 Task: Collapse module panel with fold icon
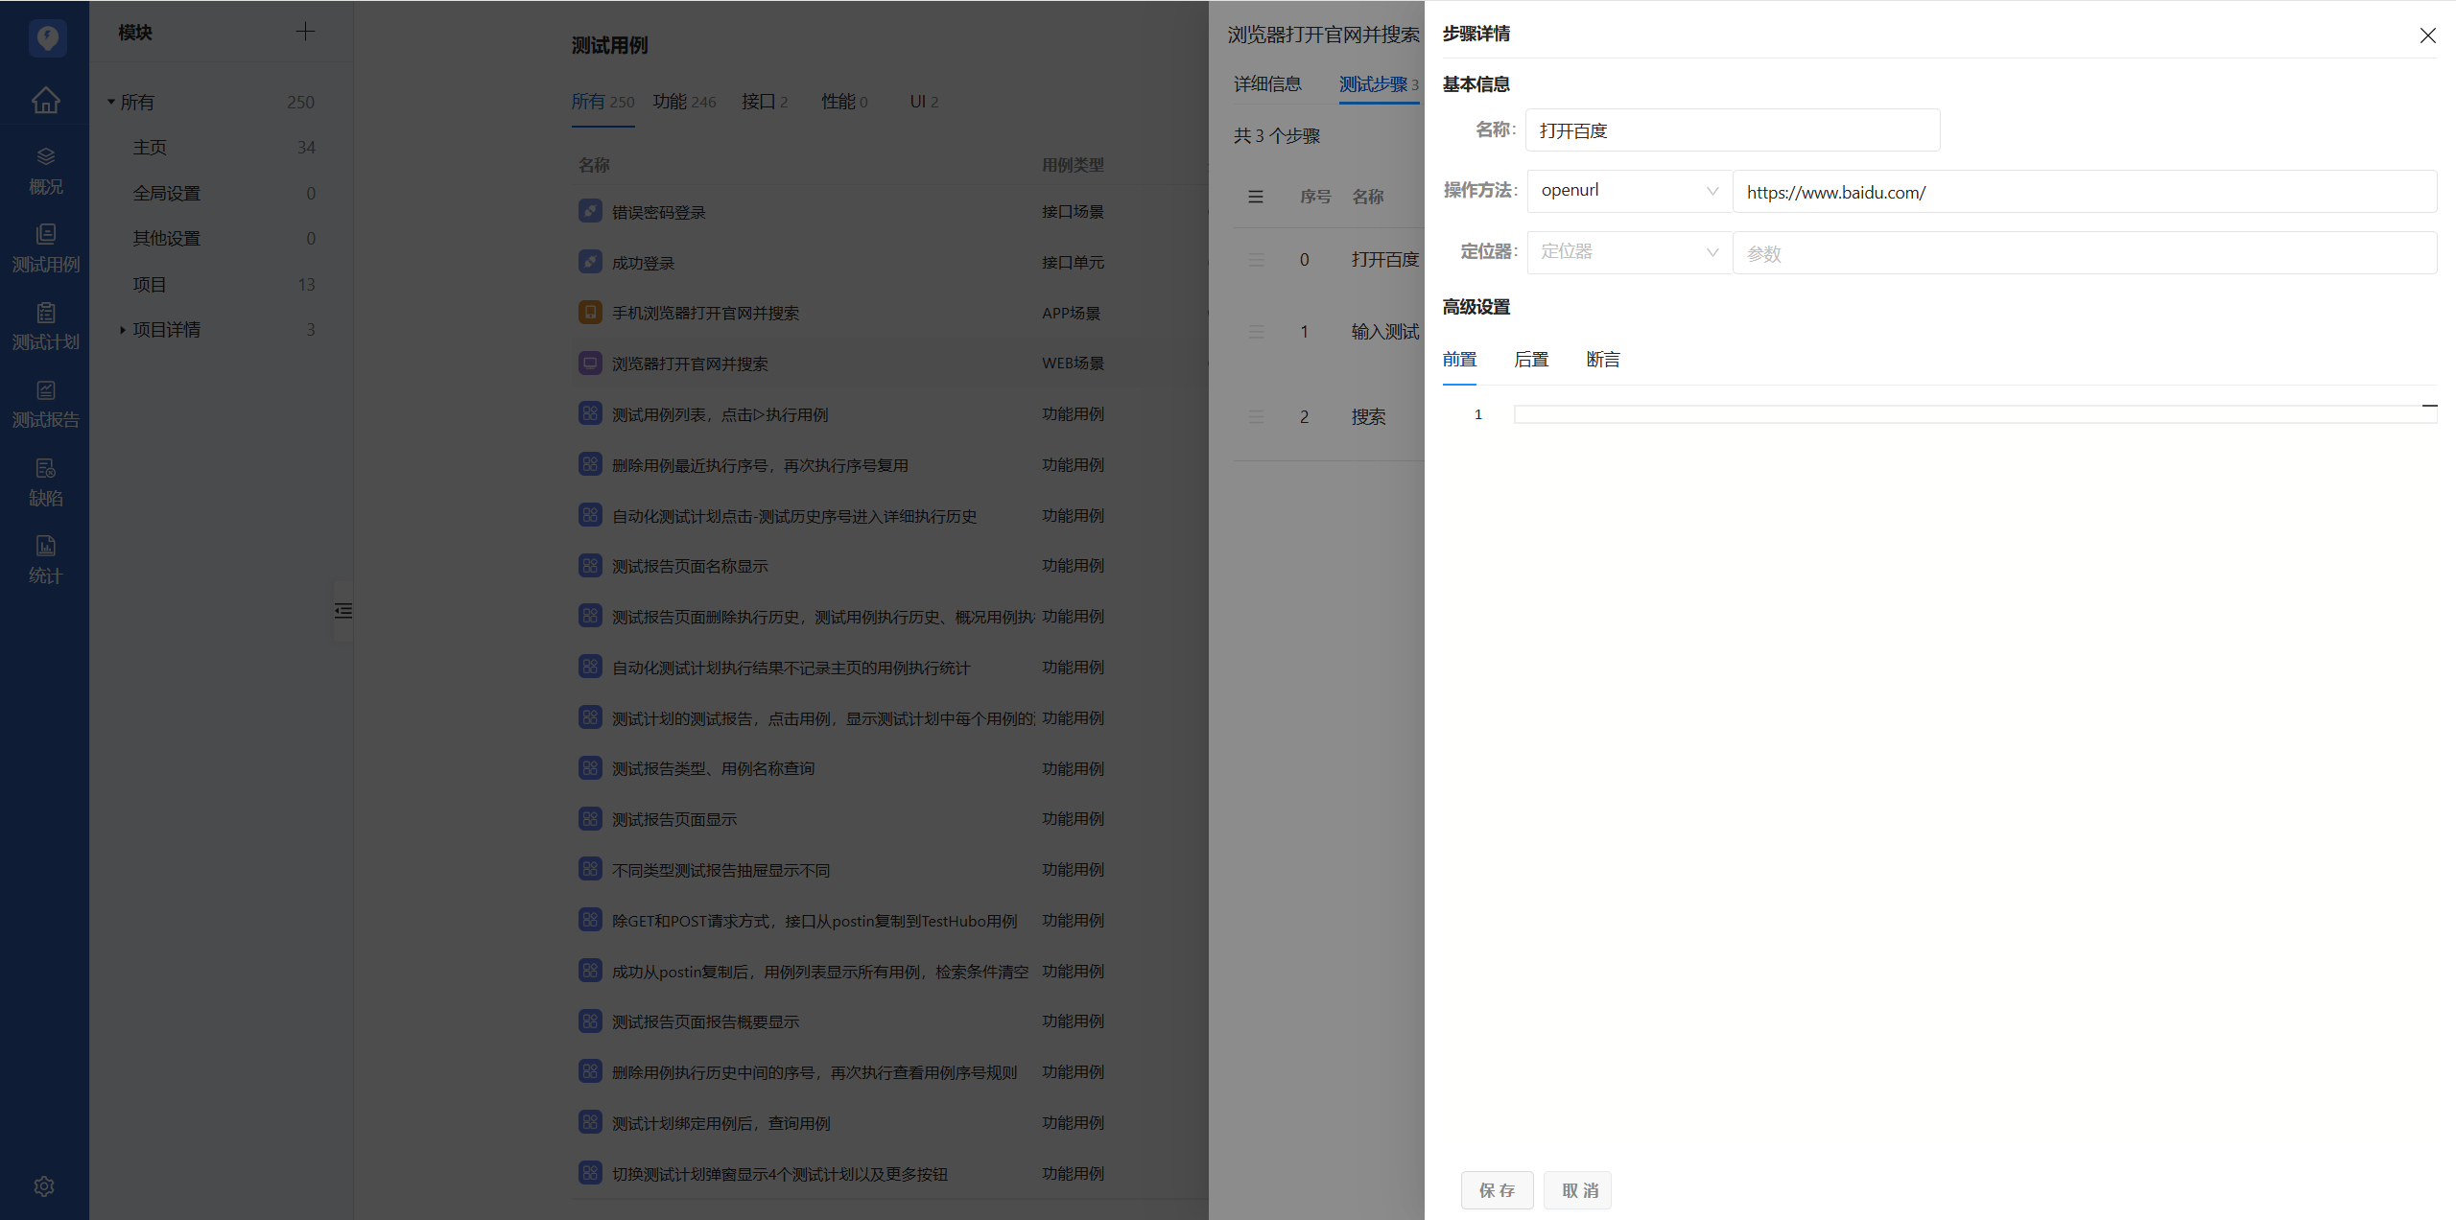coord(343,611)
